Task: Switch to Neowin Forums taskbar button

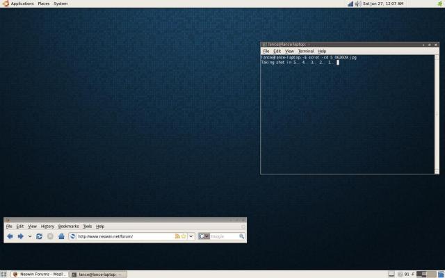Action: coord(39,275)
